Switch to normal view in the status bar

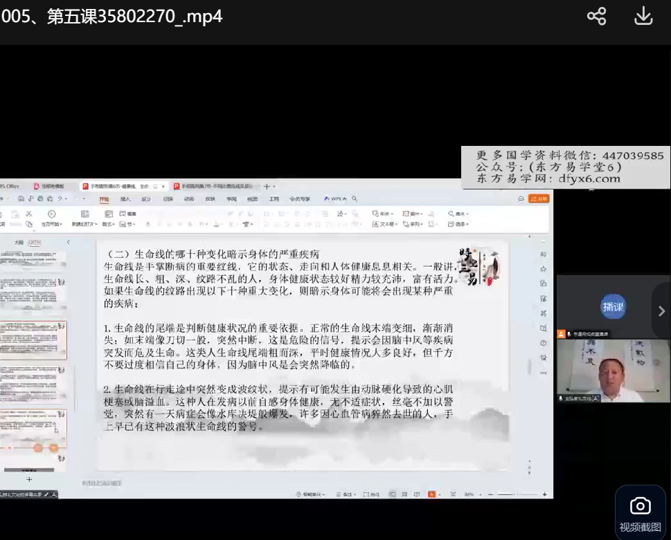[x=393, y=494]
